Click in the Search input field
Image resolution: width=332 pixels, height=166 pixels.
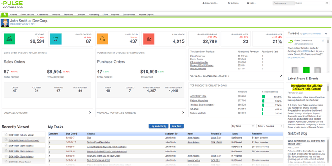click(x=310, y=3)
